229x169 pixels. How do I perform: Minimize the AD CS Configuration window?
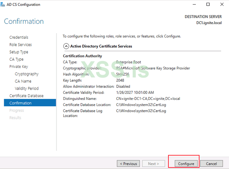point(194,4)
